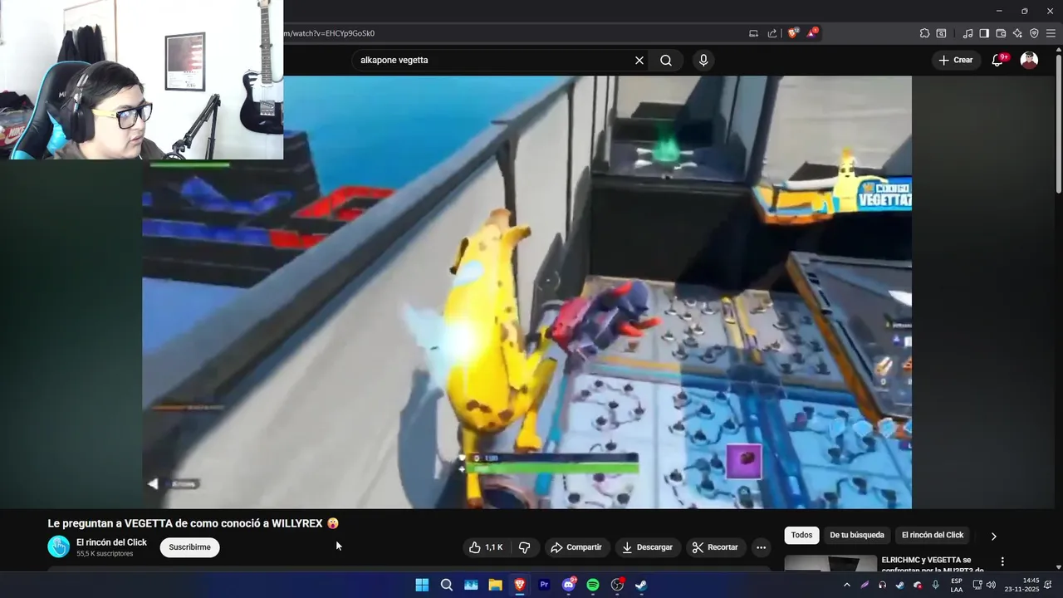This screenshot has width=1063, height=598.
Task: Open Steam from the taskbar
Action: coord(641,585)
